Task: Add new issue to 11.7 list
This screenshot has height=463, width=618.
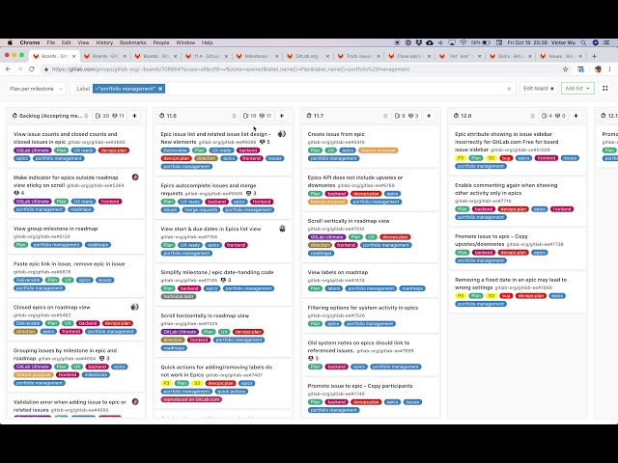Action: [429, 116]
